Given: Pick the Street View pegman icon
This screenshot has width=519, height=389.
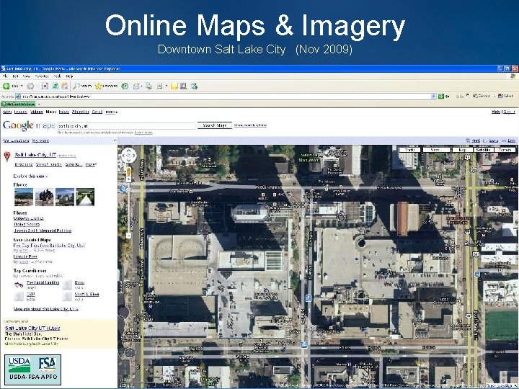Looking at the screenshot, I should click(x=128, y=171).
